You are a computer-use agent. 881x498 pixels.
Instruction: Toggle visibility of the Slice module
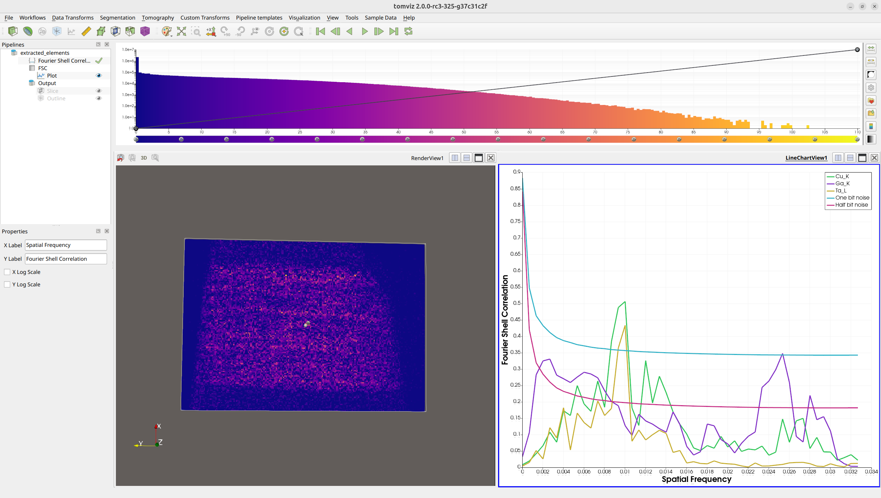click(x=99, y=91)
